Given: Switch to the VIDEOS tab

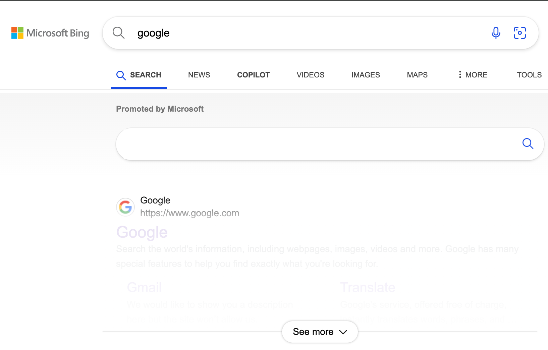Looking at the screenshot, I should (x=310, y=75).
